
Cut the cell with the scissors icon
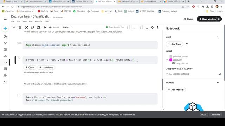tap(26, 27)
